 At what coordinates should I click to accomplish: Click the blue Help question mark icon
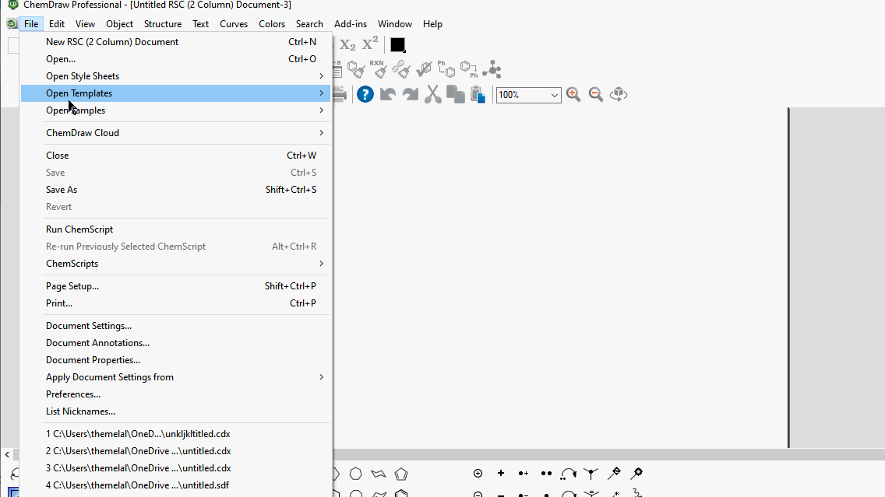tap(365, 94)
